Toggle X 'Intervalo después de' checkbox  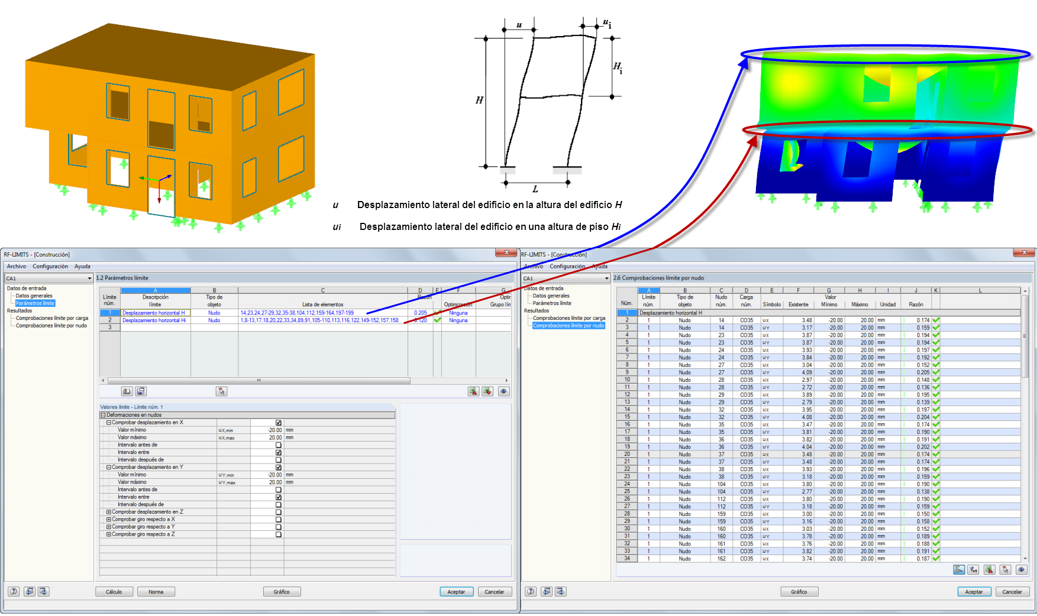tap(279, 460)
